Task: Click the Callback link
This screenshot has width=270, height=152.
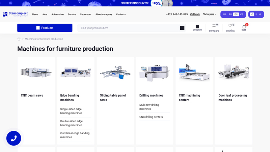Action: click(195, 14)
